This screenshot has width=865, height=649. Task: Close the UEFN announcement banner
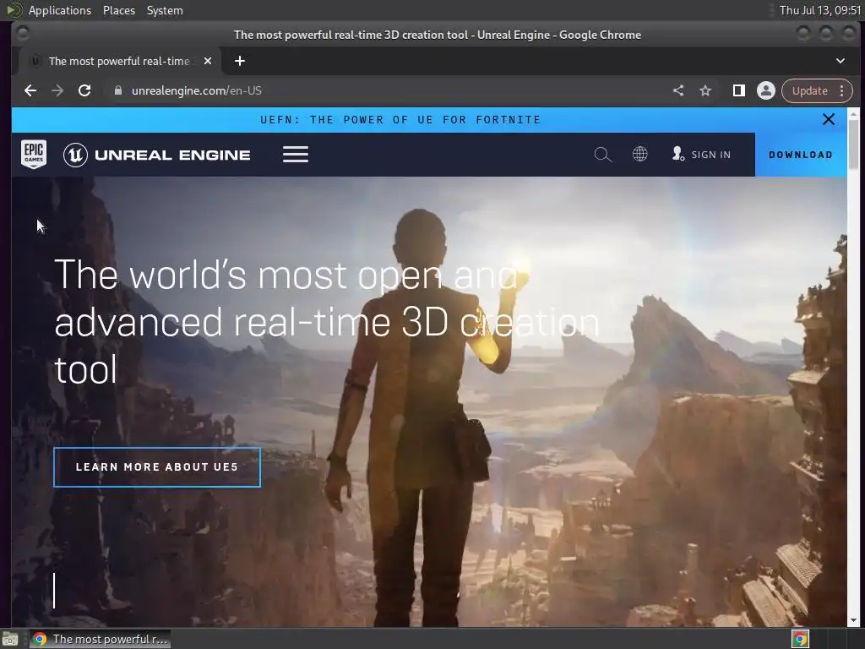(829, 119)
